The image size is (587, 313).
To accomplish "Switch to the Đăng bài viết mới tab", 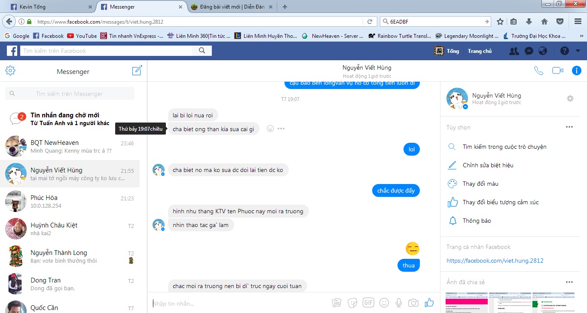I will [232, 6].
